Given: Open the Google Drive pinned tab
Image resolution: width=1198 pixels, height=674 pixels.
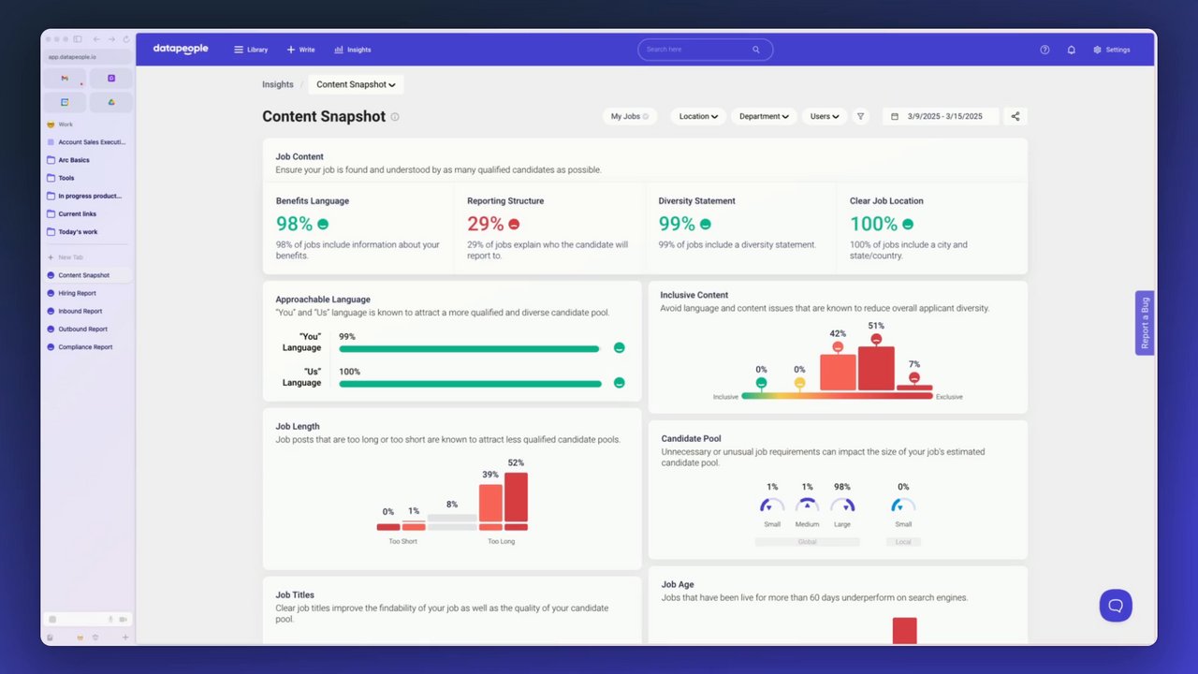Looking at the screenshot, I should click(111, 102).
